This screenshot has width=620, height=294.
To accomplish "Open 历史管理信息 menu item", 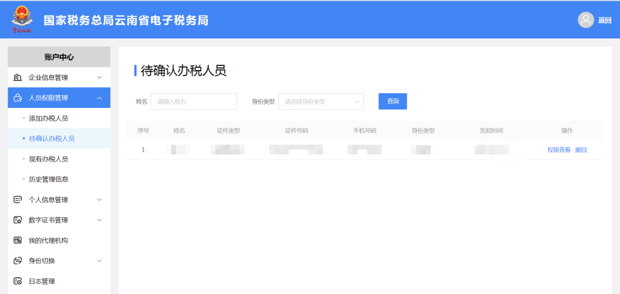I will (x=49, y=179).
